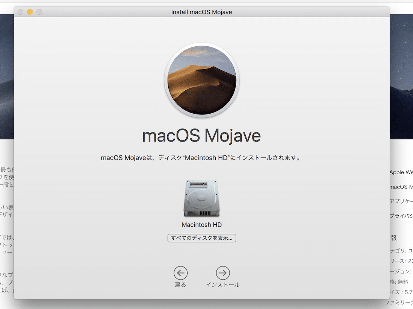Click the macOS Mojave desert logo

click(x=202, y=80)
